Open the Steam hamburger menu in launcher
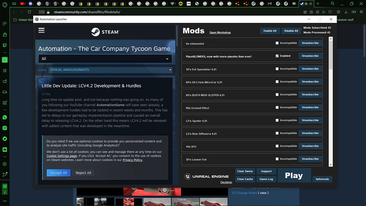This screenshot has height=206, width=366. pyautogui.click(x=41, y=30)
